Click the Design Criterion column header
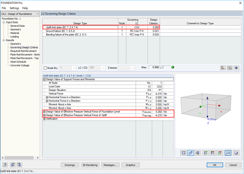 coord(153,22)
